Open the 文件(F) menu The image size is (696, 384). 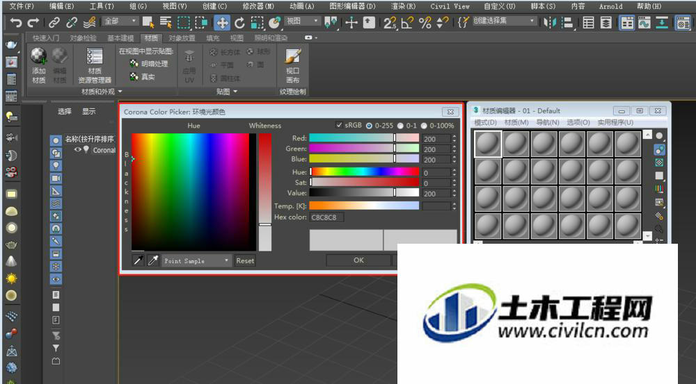pos(22,6)
